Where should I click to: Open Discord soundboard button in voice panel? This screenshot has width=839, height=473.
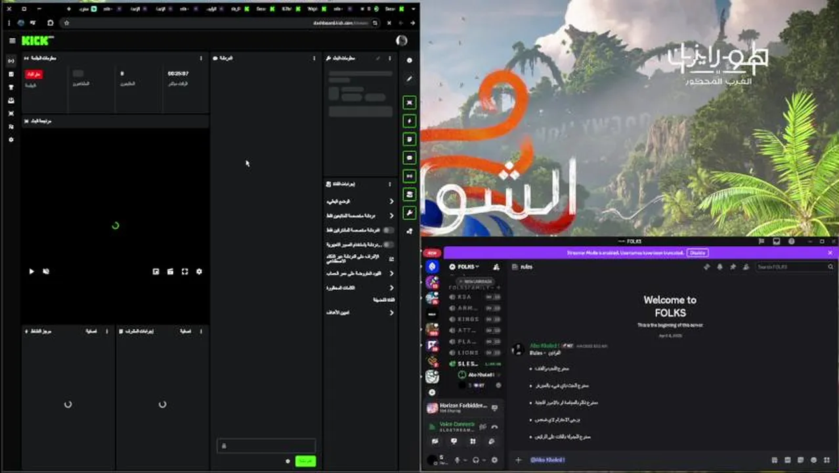pos(492,441)
